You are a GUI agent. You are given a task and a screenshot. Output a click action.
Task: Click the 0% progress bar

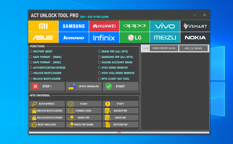[x=119, y=132]
